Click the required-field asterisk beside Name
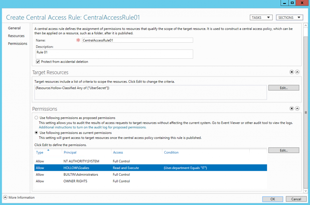This screenshot has width=310, height=205. (x=78, y=40)
